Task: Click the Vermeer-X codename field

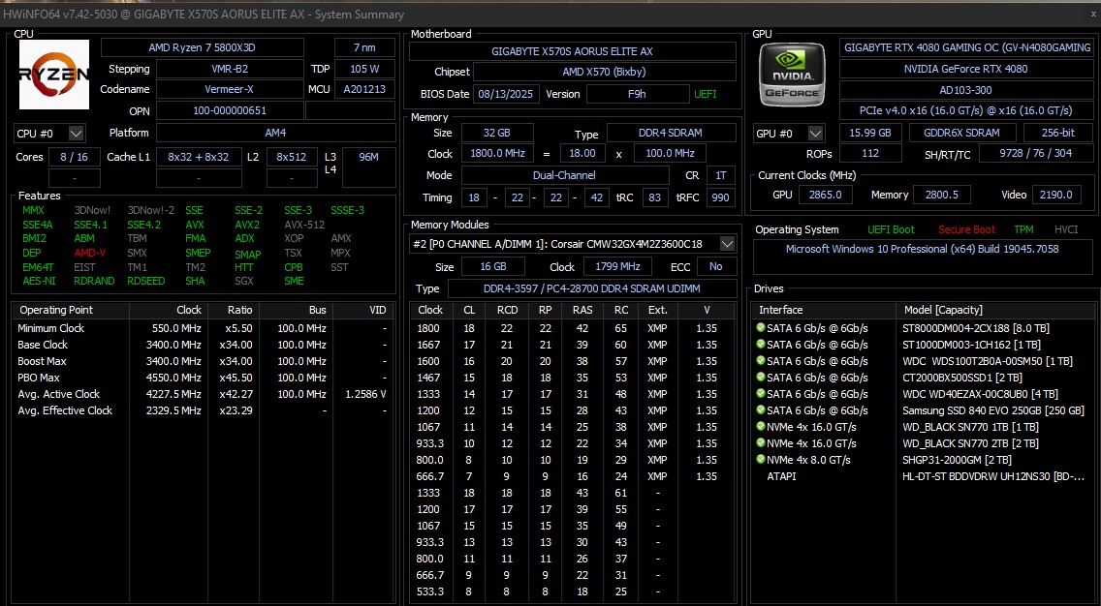Action: click(230, 90)
